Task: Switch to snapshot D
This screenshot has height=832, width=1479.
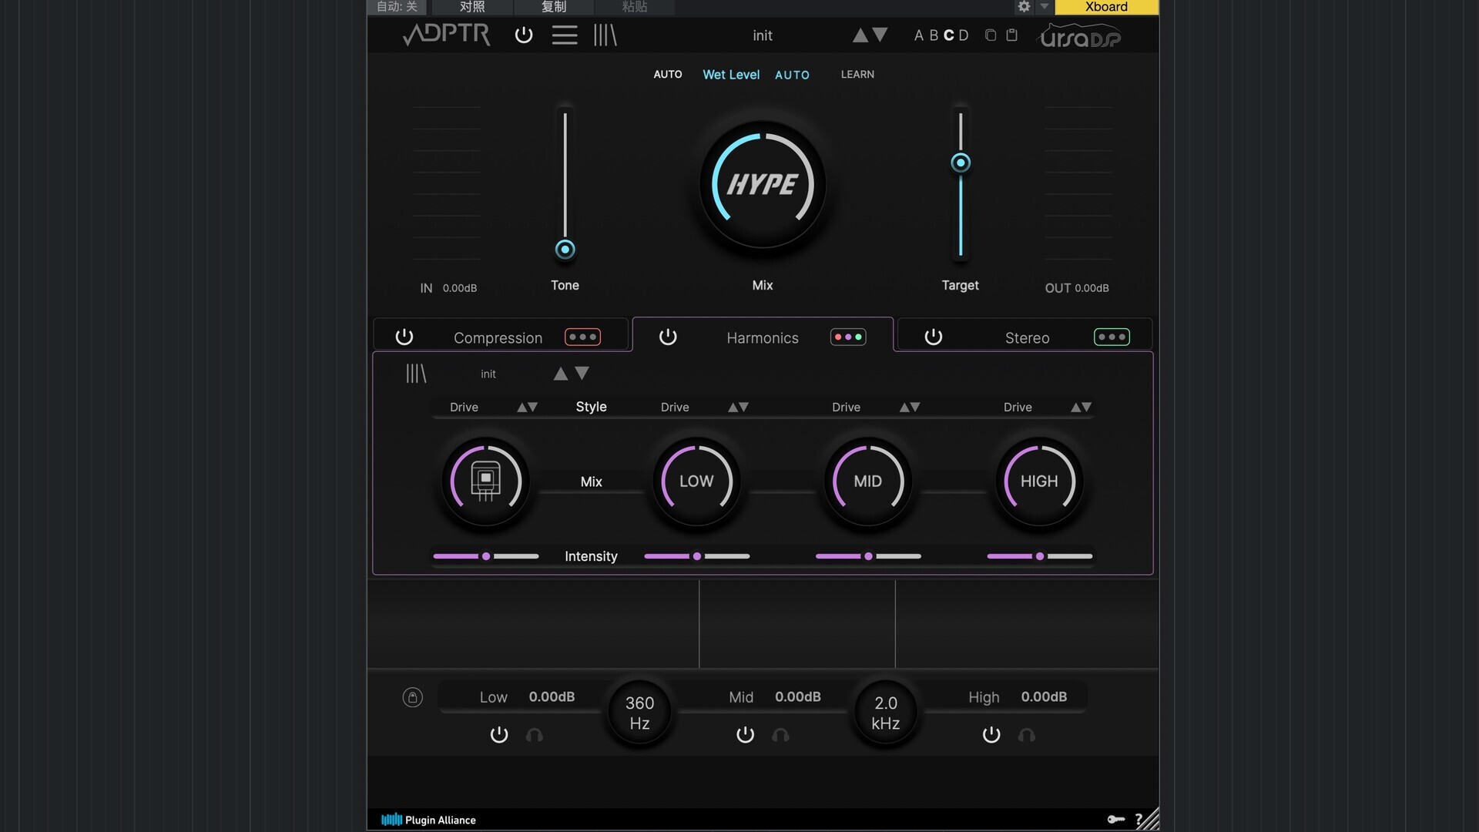Action: pos(964,35)
